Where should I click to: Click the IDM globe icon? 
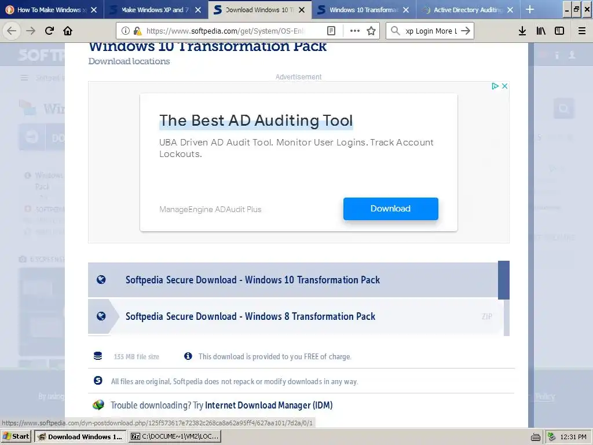click(x=98, y=405)
